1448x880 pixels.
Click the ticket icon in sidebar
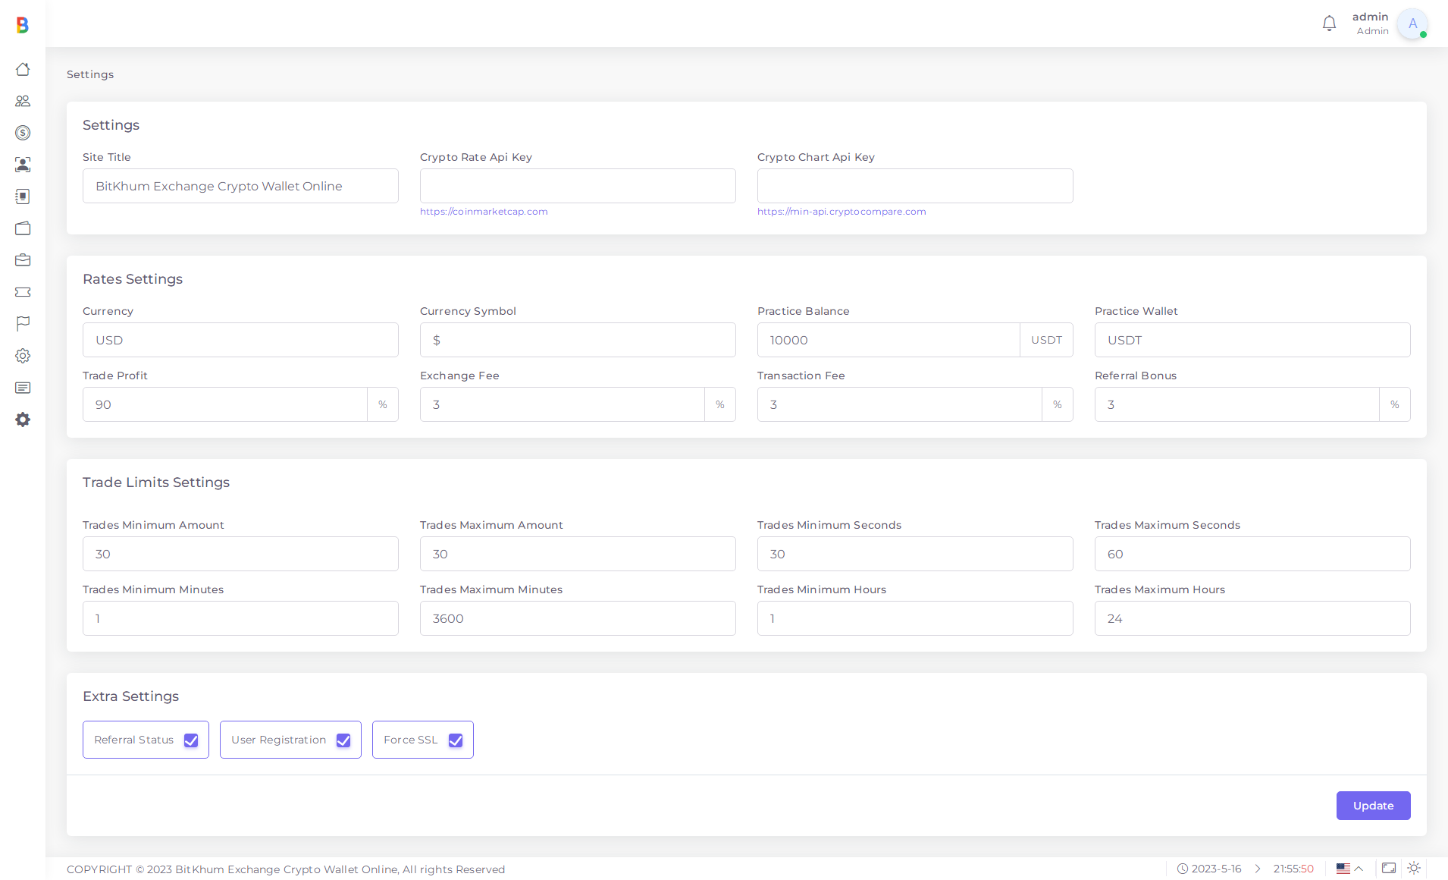pyautogui.click(x=23, y=292)
